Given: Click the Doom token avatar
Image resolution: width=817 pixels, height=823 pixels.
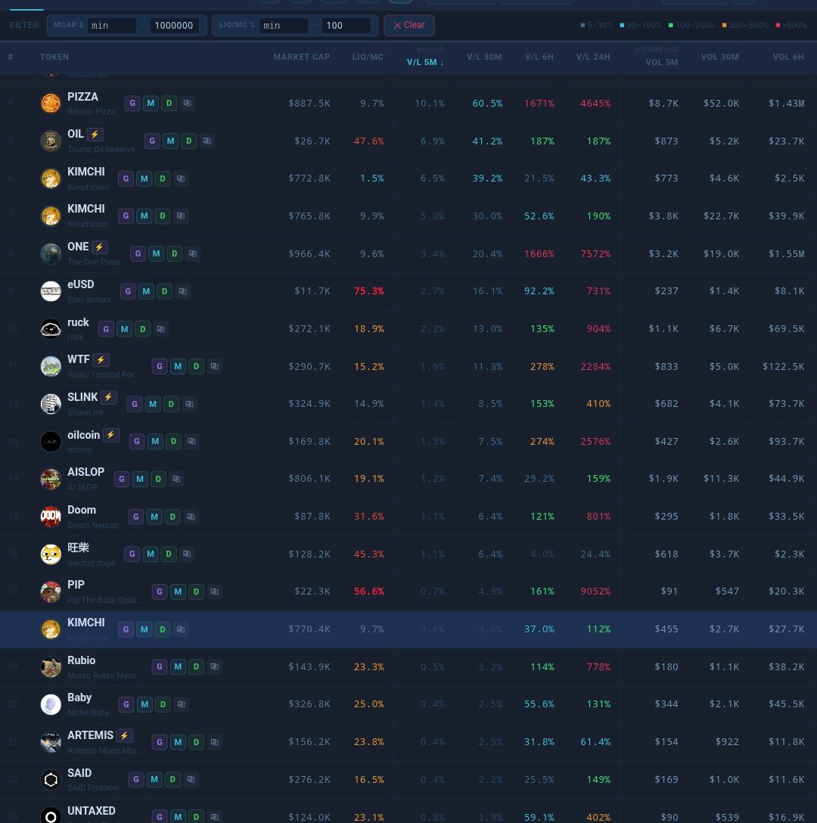Looking at the screenshot, I should tap(51, 517).
